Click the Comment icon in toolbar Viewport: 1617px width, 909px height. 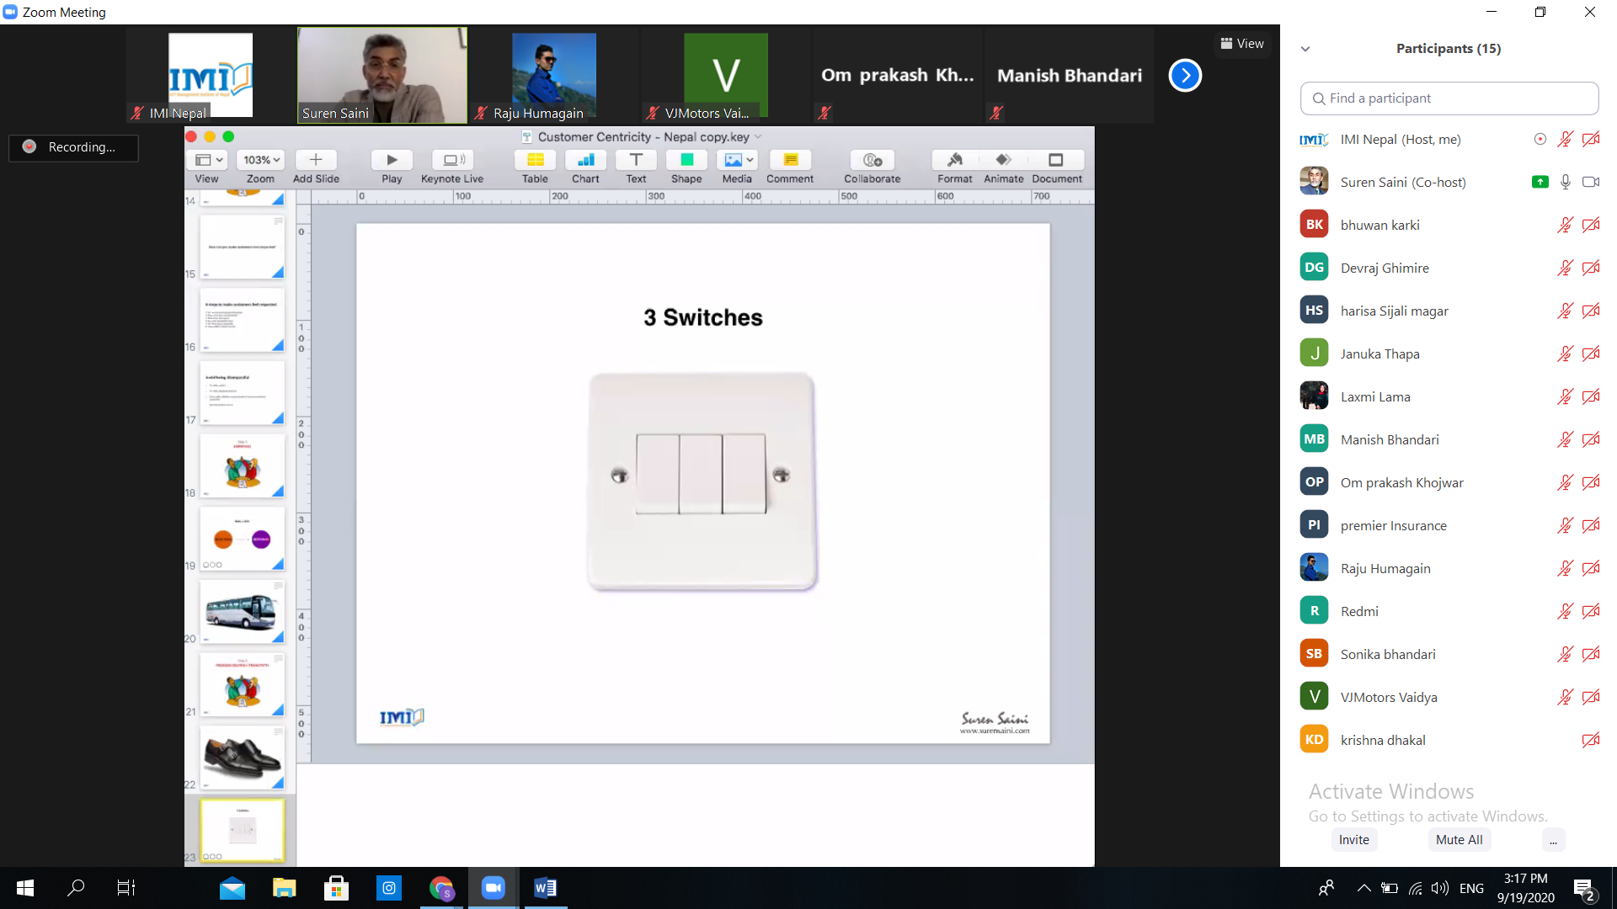coord(790,160)
